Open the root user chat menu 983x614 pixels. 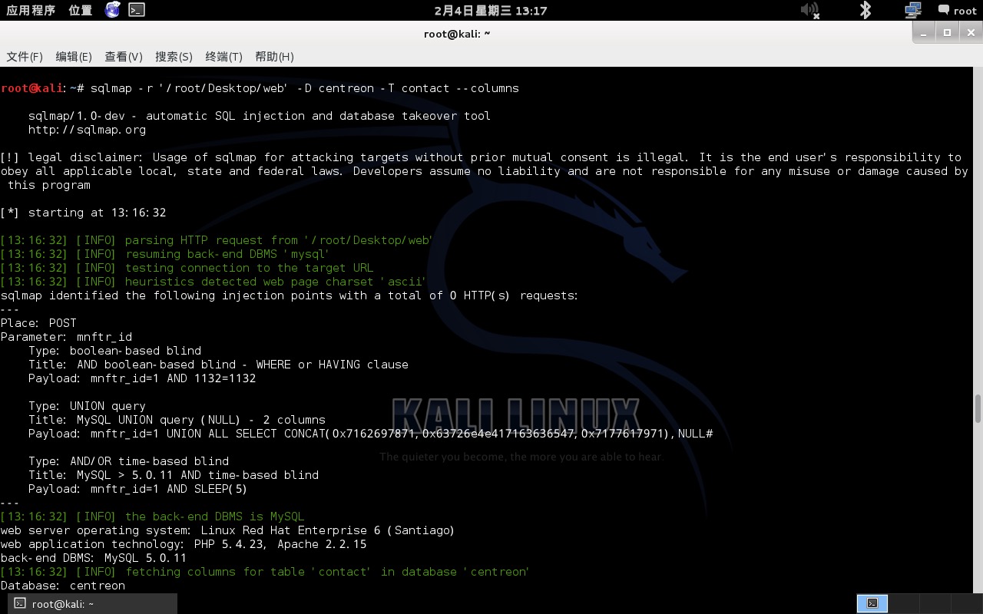point(957,10)
